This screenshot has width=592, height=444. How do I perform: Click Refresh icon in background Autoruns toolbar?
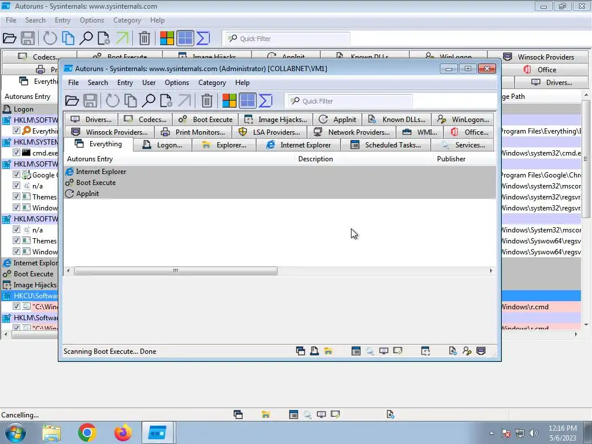[50, 38]
